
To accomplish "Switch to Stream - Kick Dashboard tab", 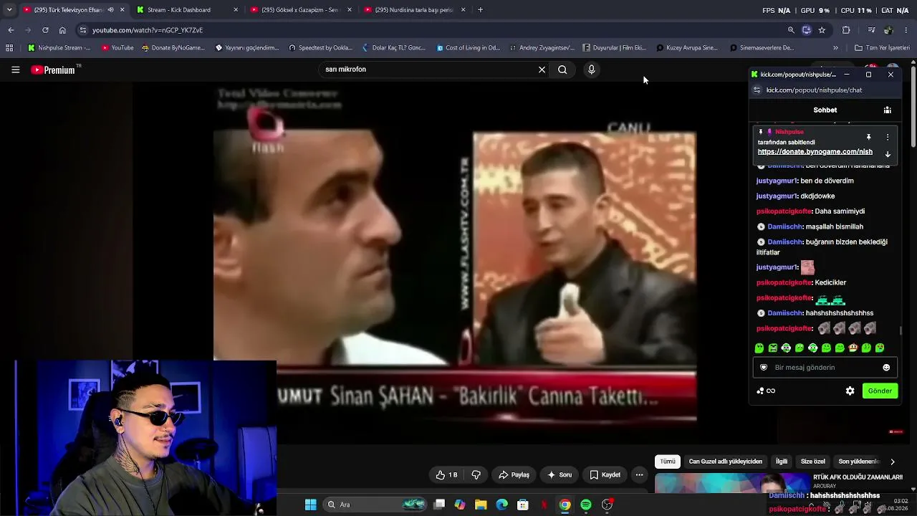I will pyautogui.click(x=188, y=10).
